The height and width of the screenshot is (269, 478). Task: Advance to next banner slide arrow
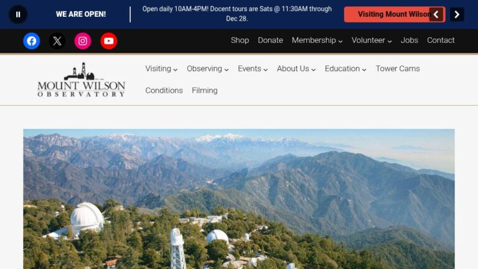pyautogui.click(x=457, y=14)
